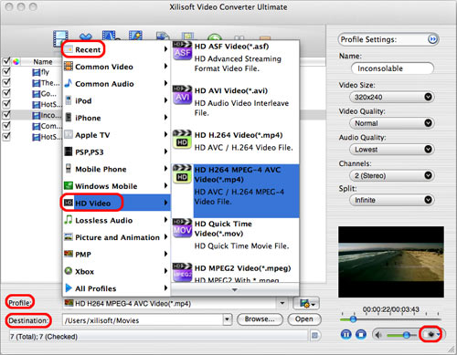Open the All Profiles category

(116, 288)
